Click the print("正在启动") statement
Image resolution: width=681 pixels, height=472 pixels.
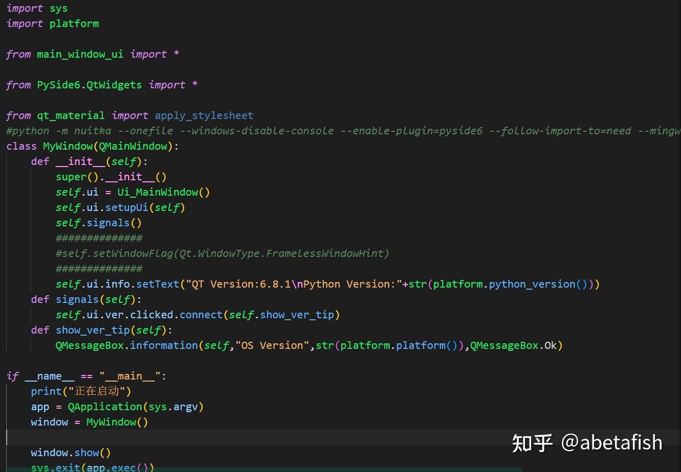[80, 391]
